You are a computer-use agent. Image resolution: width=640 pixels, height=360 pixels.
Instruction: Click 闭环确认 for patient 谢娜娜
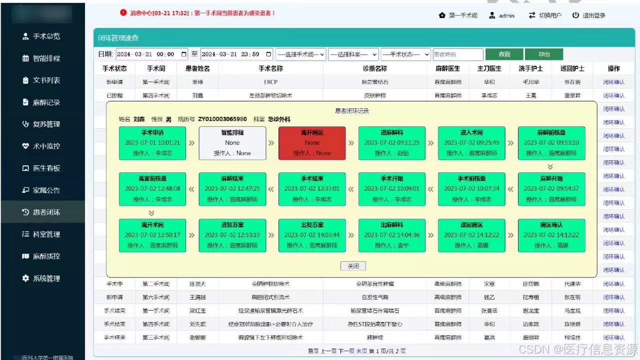[x=613, y=338]
